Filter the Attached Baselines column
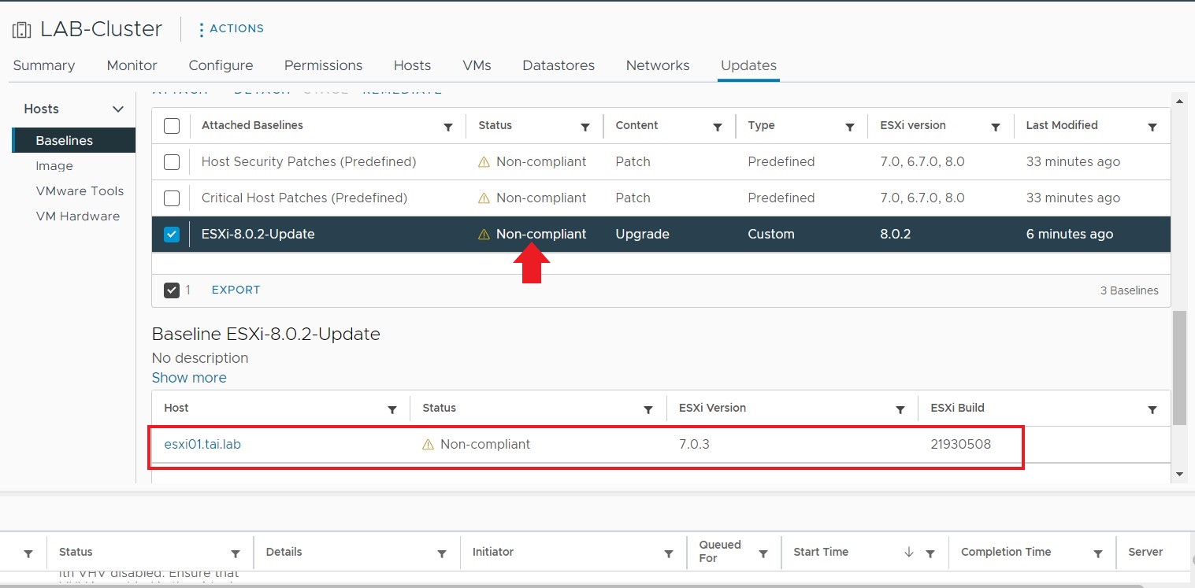The height and width of the screenshot is (588, 1195). (x=448, y=127)
